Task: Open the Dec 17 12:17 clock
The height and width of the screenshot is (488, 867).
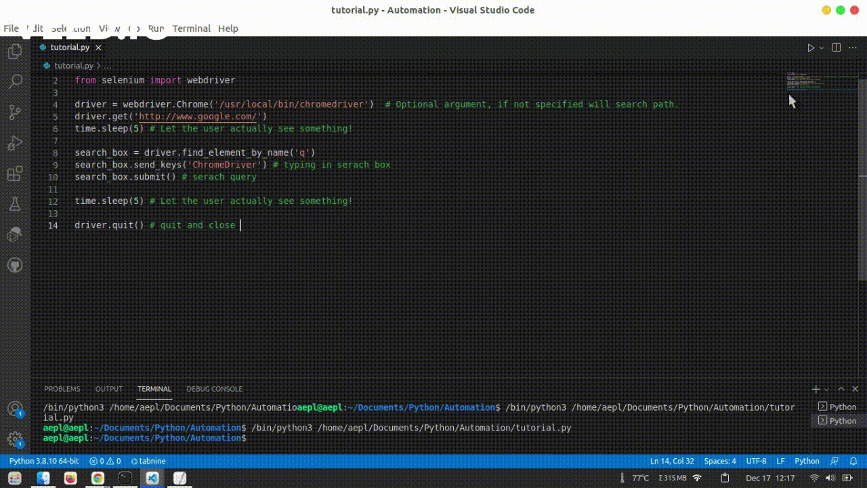Action: click(x=770, y=478)
